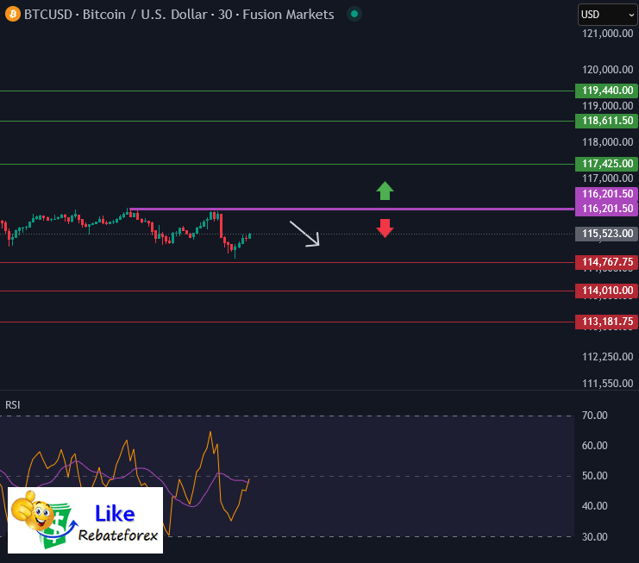Image resolution: width=639 pixels, height=563 pixels.
Task: Select the 119,440.00 green price label
Action: coord(606,91)
